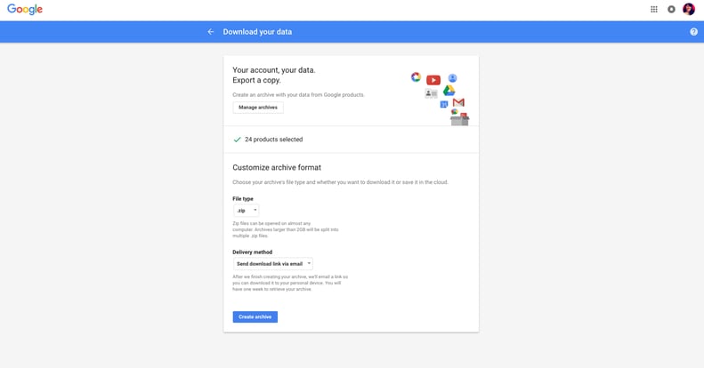Open the account profile avatar menu
704x368 pixels.
click(689, 9)
